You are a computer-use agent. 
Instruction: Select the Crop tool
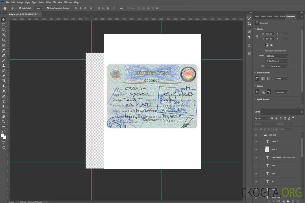[x=3, y=40]
